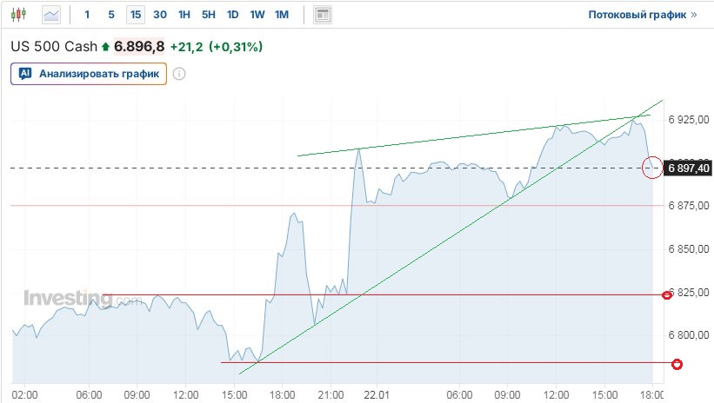The image size is (714, 403).
Task: Click the active 15 minute timeframe
Action: tap(136, 15)
